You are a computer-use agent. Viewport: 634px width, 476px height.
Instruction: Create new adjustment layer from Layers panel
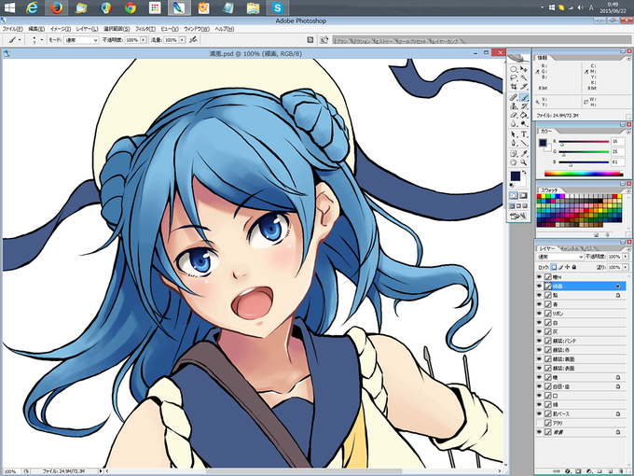[x=588, y=471]
